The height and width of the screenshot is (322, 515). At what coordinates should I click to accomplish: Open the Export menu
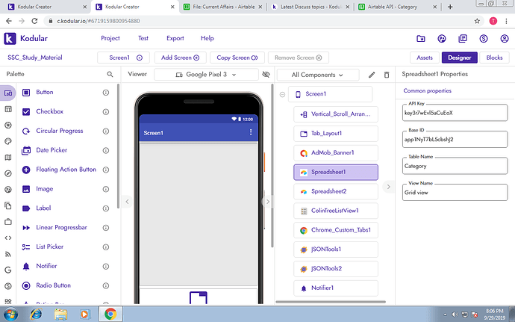[175, 38]
